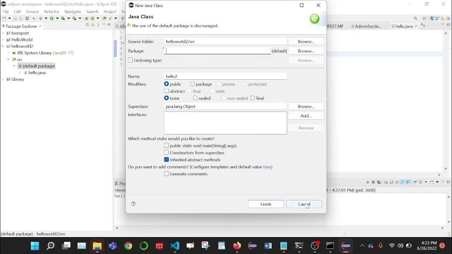Uncheck Inherited abstract methods checkbox
Screen dimensions: 452x254
(x=167, y=159)
